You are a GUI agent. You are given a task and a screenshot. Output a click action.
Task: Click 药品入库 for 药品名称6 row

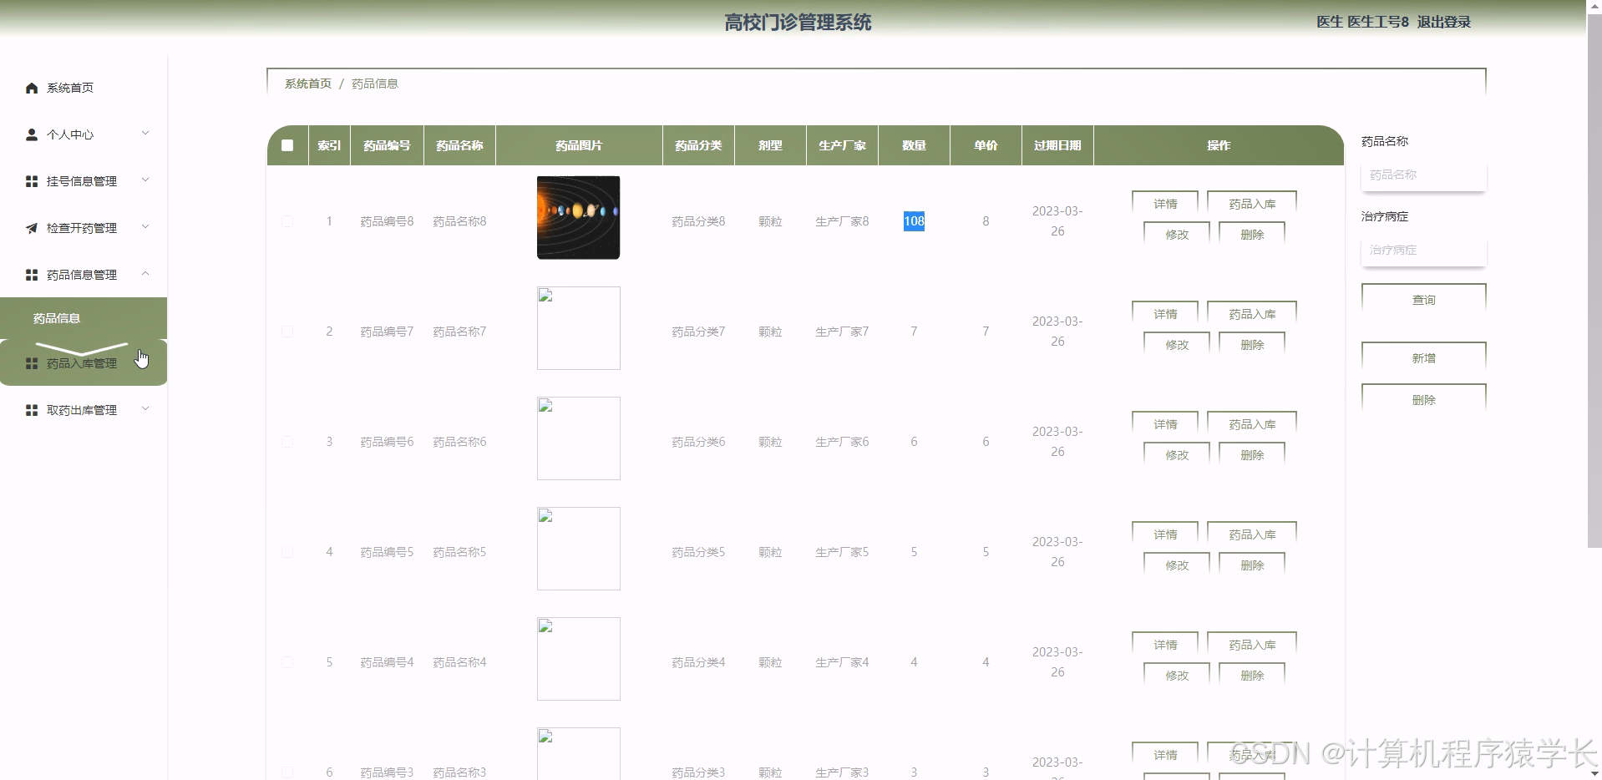(x=1252, y=424)
